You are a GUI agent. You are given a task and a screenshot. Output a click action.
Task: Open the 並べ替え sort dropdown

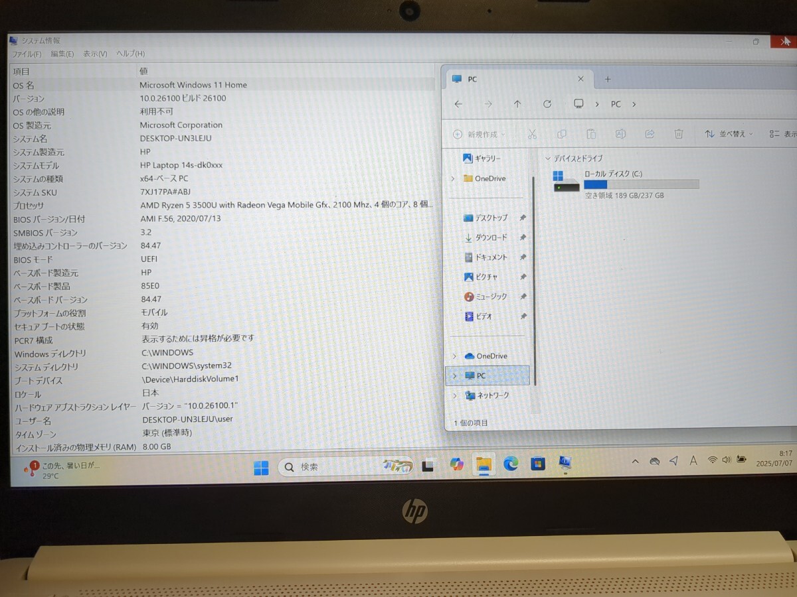729,134
